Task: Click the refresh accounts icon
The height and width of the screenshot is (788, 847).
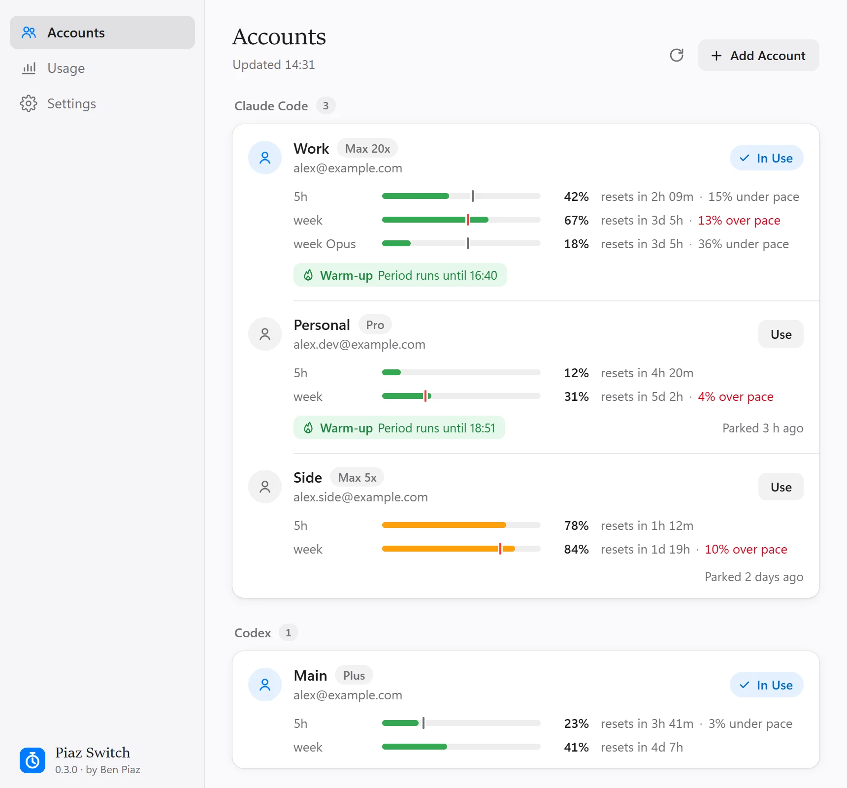Action: [x=677, y=55]
